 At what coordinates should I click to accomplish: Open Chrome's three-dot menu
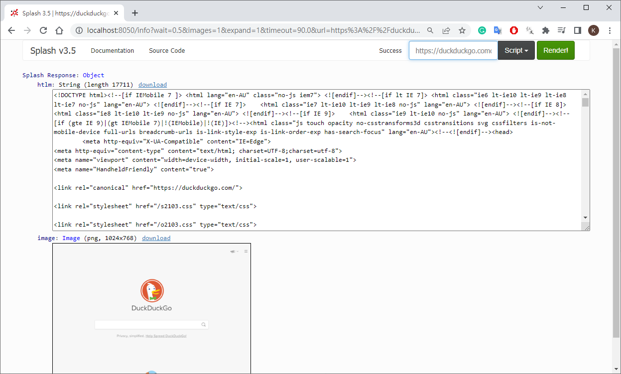coord(610,30)
